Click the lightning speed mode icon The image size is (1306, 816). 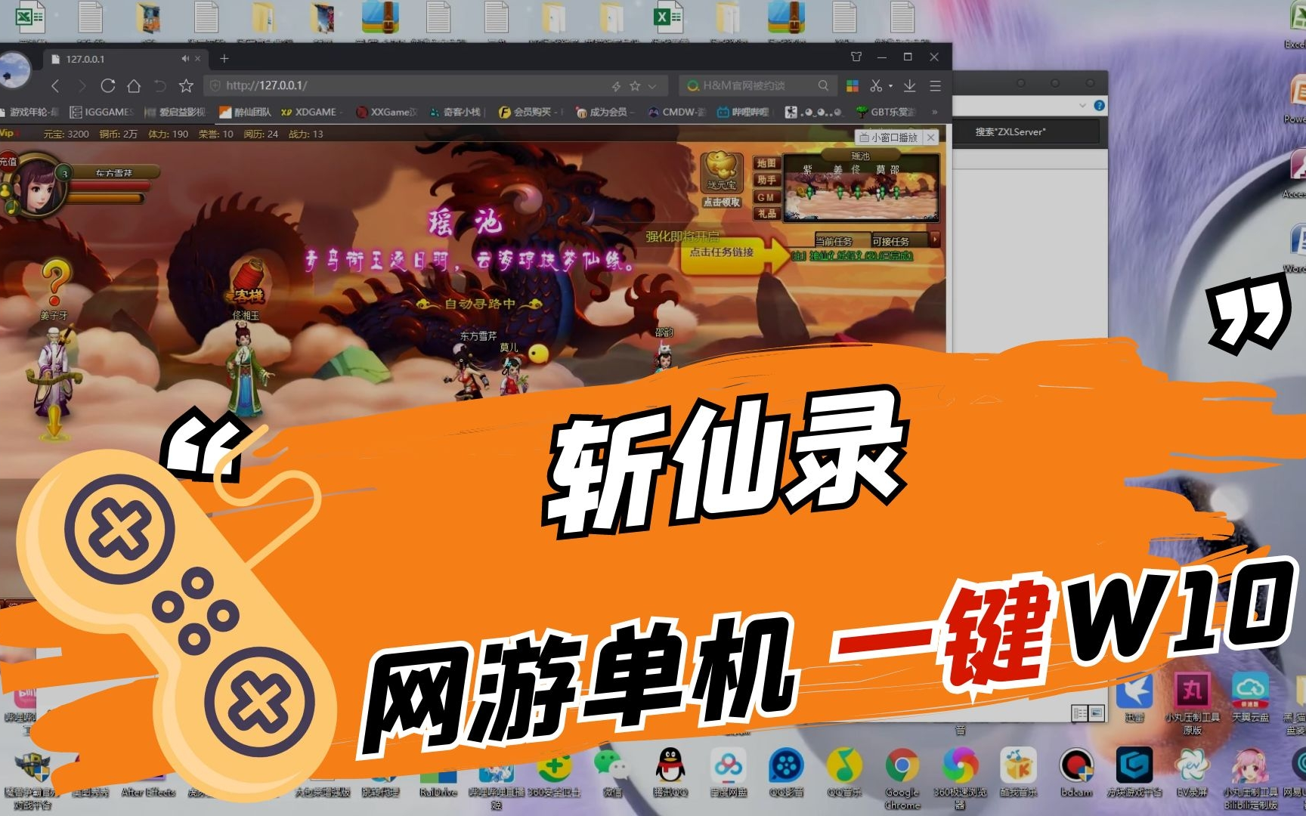point(616,86)
